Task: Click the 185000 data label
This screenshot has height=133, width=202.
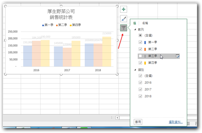Action: tap(76, 37)
